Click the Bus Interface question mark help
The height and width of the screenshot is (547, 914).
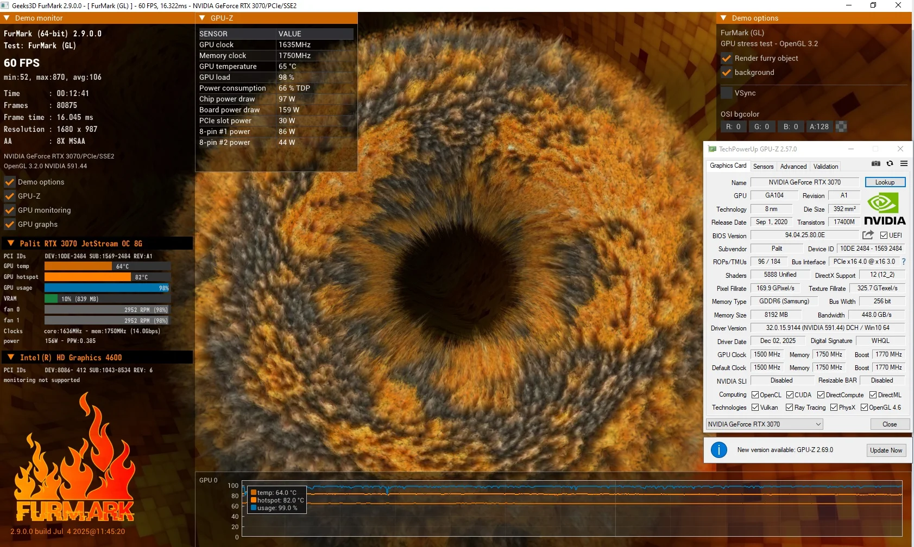(904, 262)
